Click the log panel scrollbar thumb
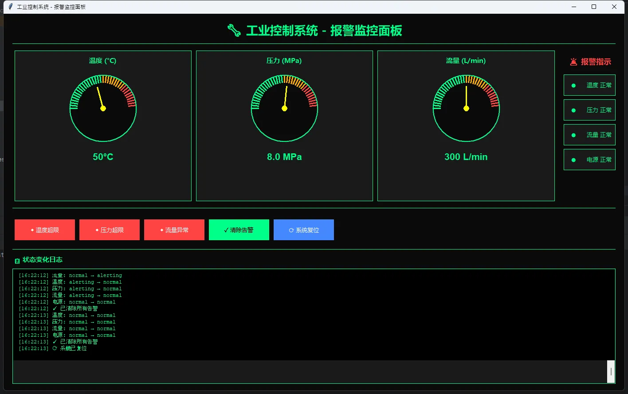This screenshot has height=394, width=628. click(x=611, y=371)
